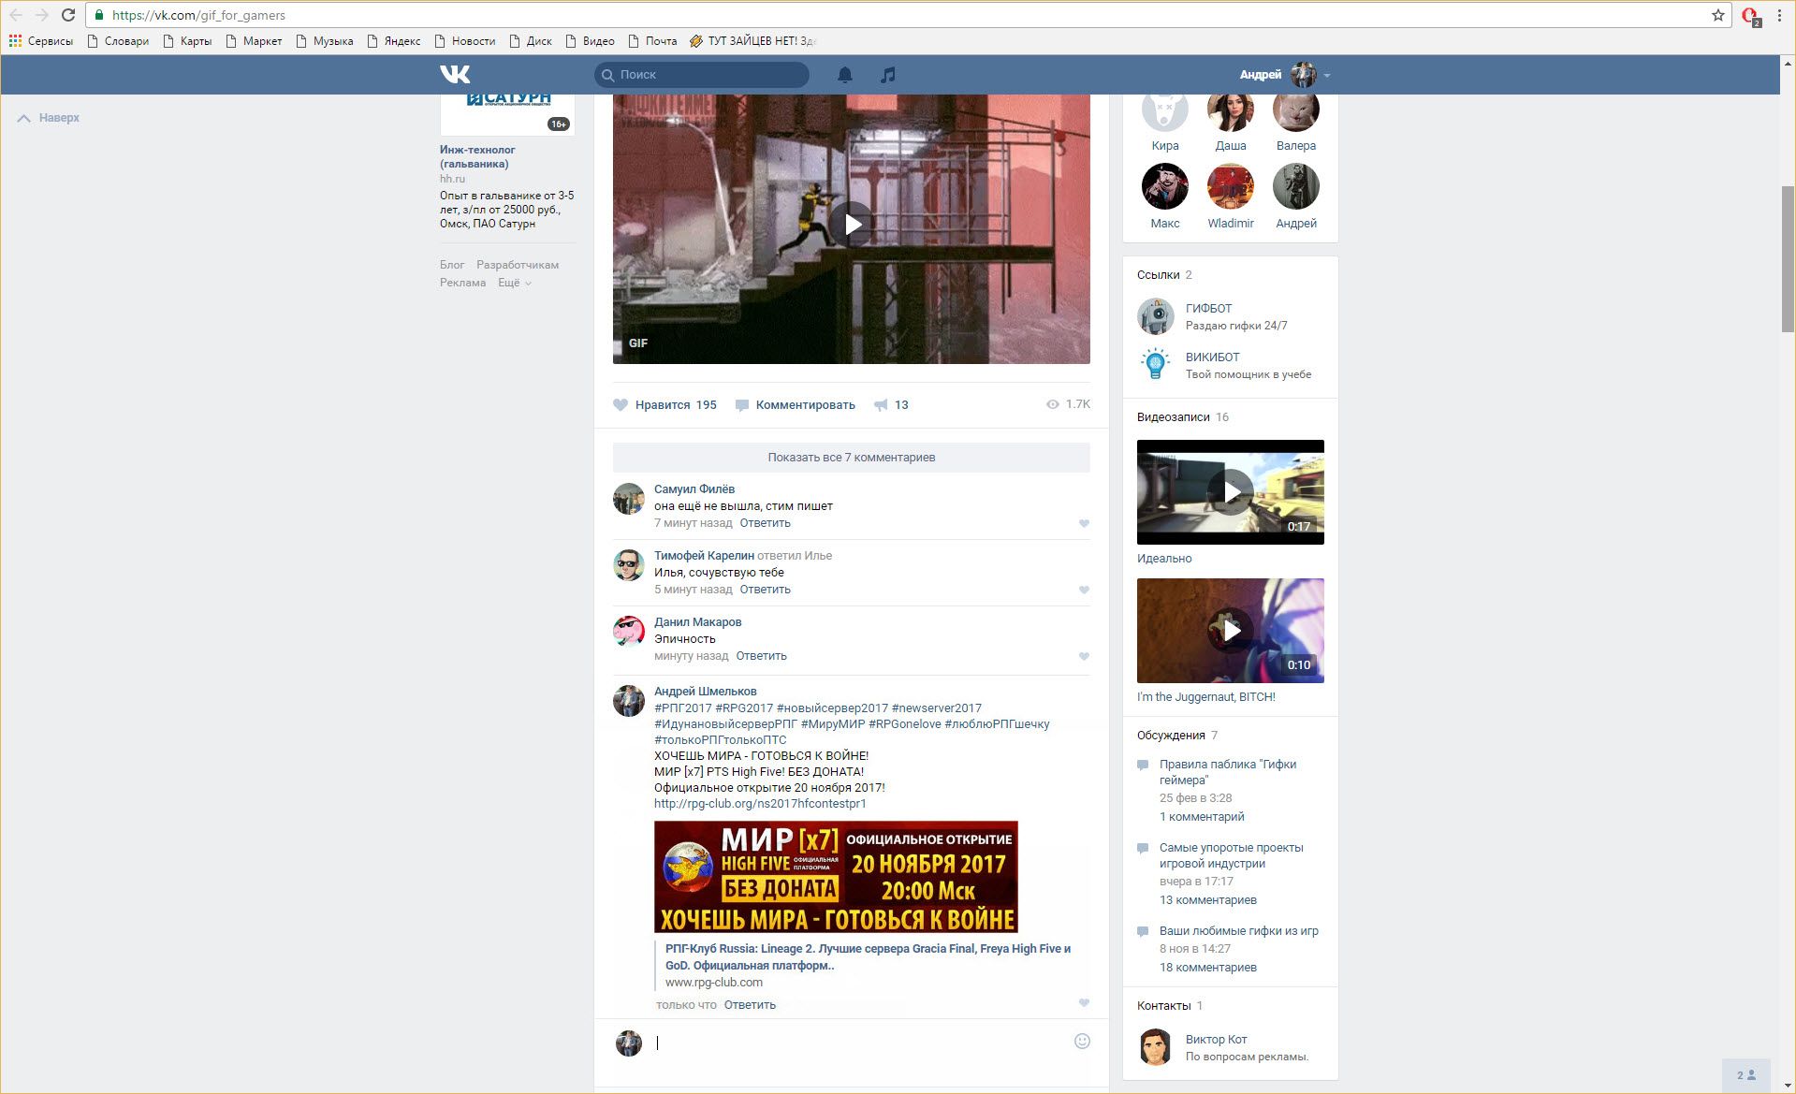Like Самуил Филёв's comment

tap(1084, 524)
